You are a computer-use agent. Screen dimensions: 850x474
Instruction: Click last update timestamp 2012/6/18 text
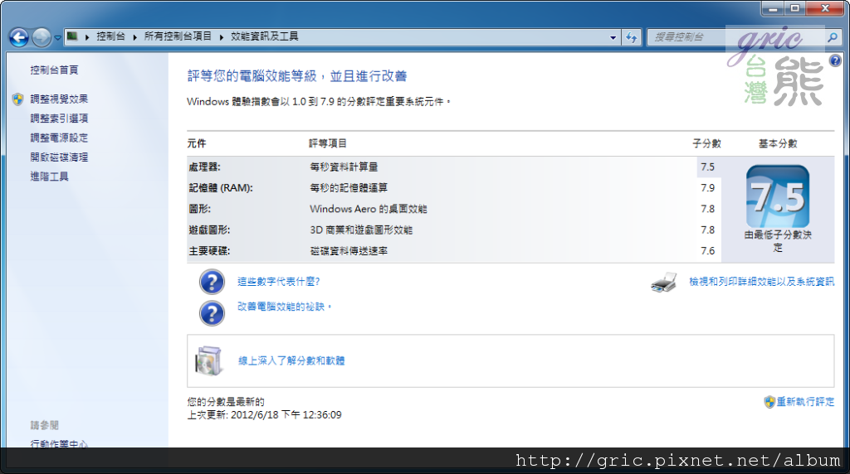point(265,415)
